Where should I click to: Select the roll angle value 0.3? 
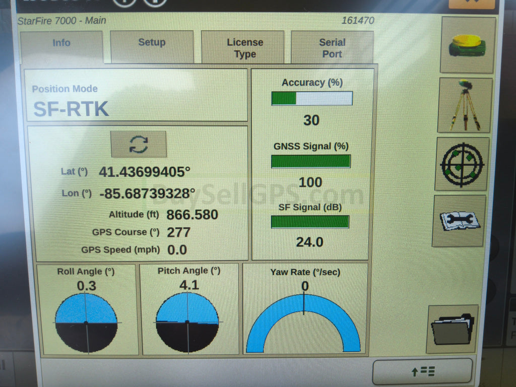[87, 286]
